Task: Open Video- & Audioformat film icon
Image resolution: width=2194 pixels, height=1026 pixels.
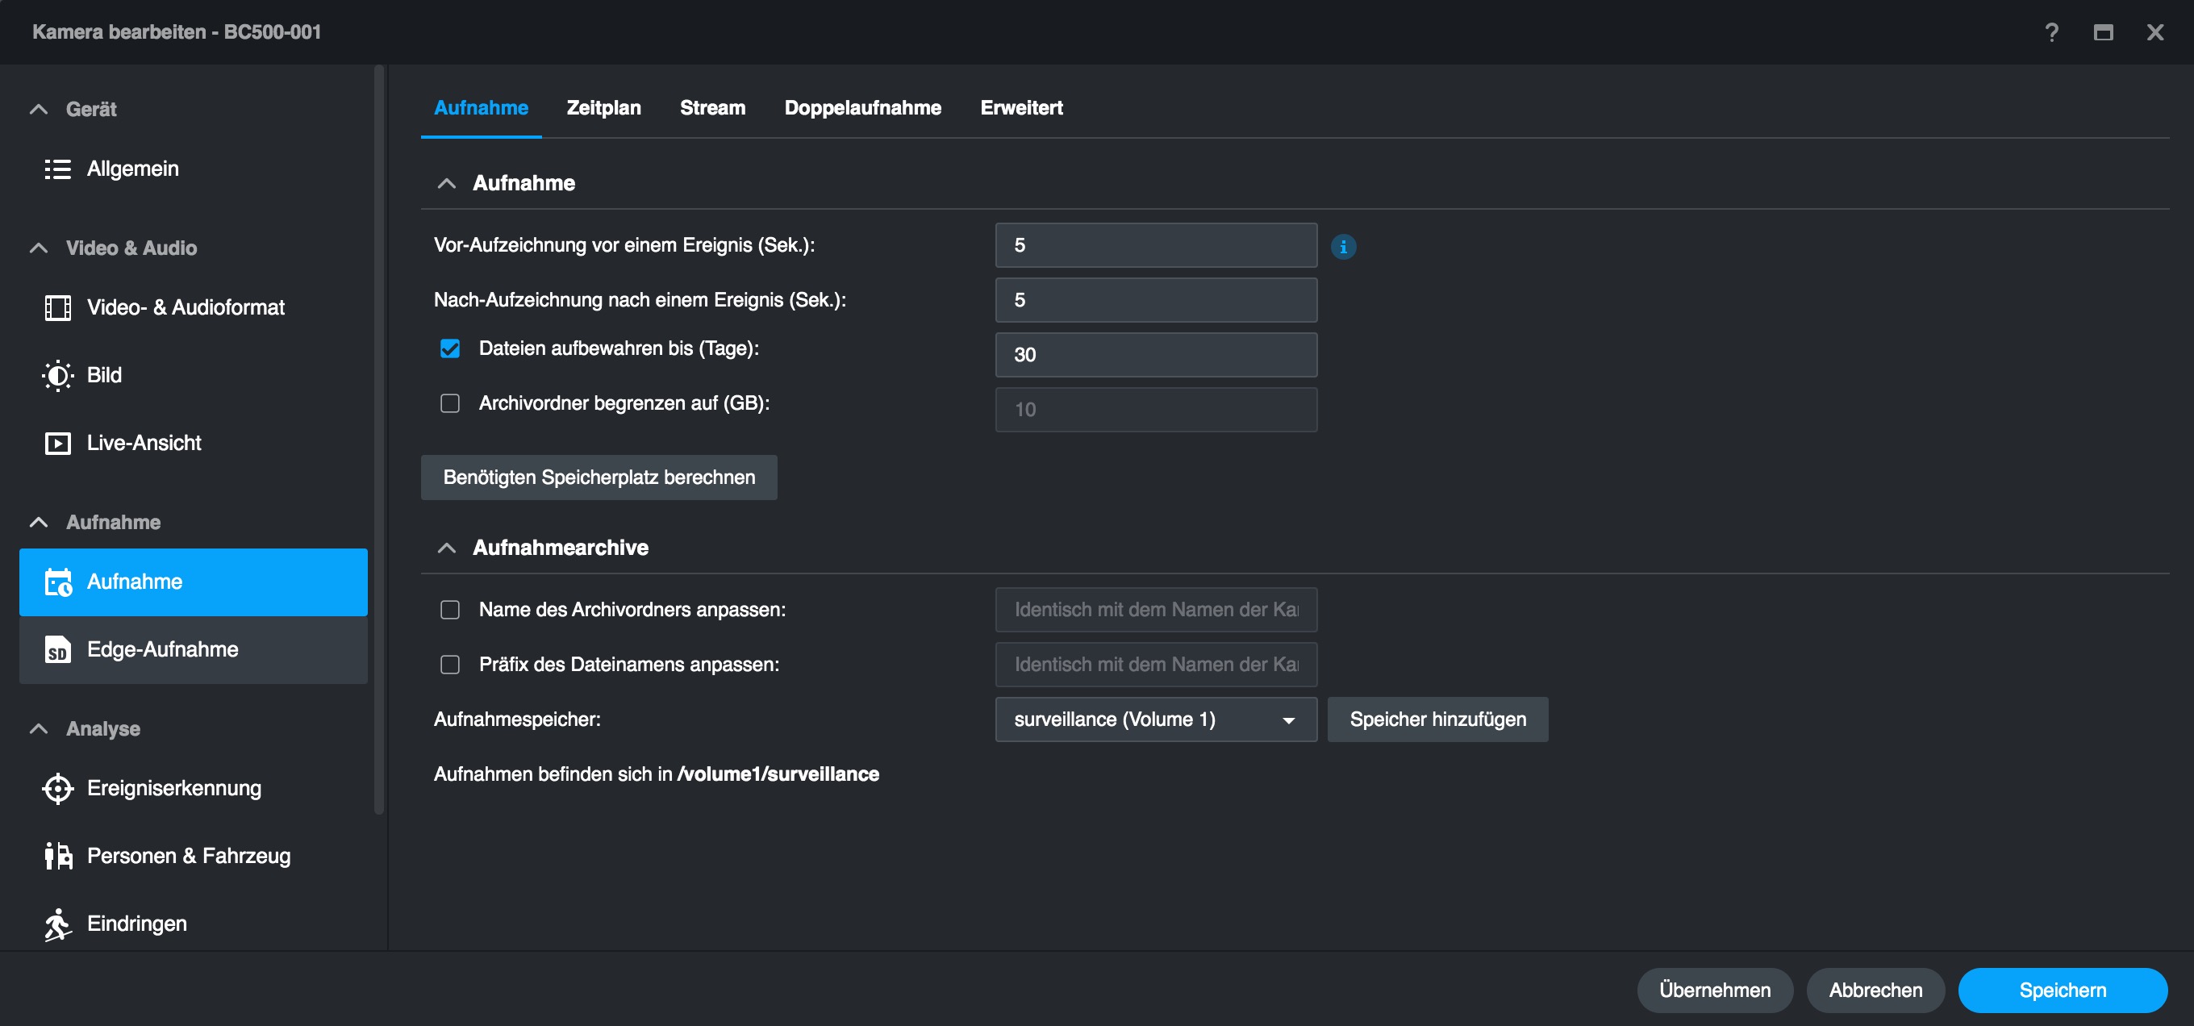Action: coord(57,307)
